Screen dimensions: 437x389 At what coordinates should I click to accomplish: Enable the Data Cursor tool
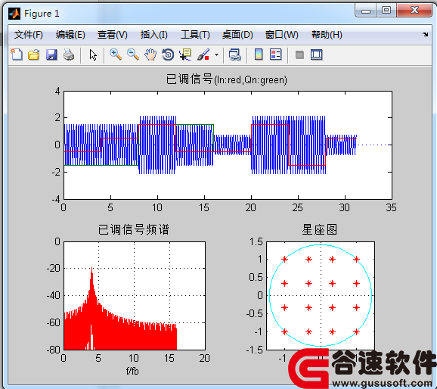185,54
